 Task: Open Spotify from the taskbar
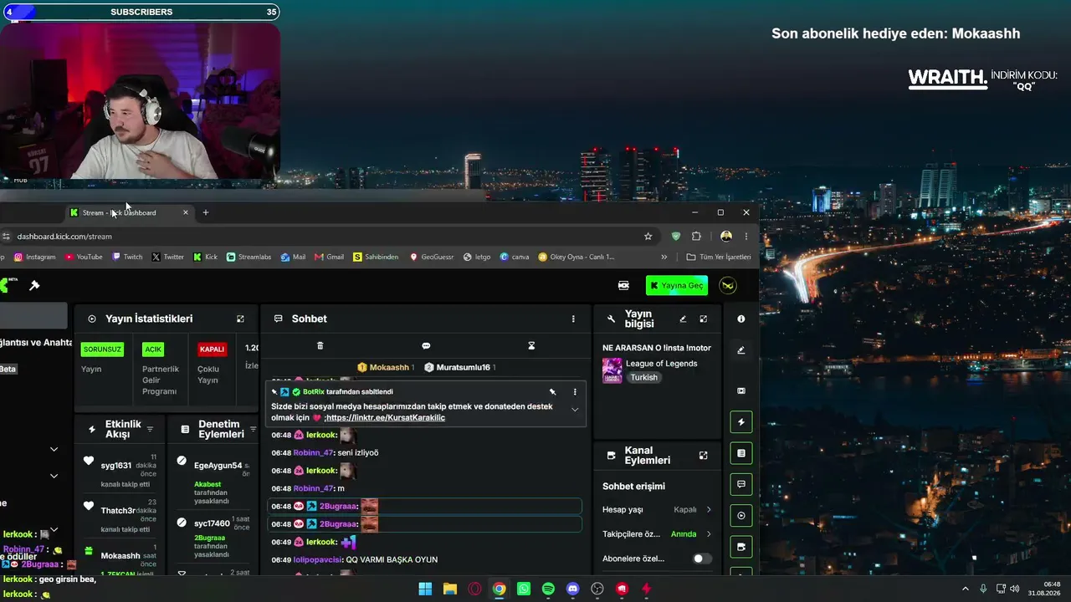(548, 589)
